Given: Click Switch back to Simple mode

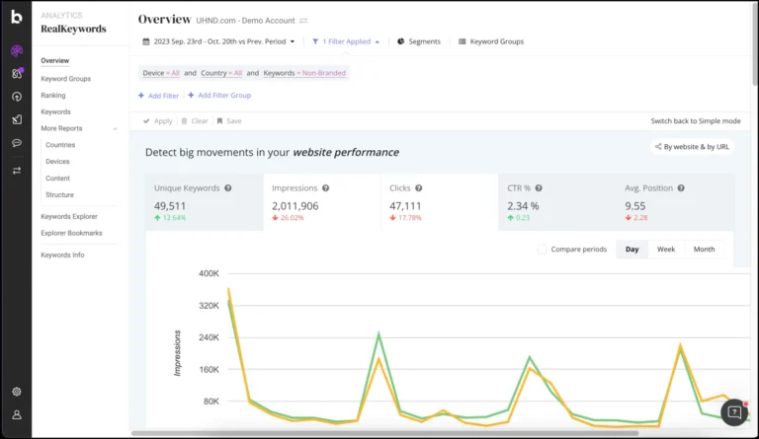Looking at the screenshot, I should (696, 120).
